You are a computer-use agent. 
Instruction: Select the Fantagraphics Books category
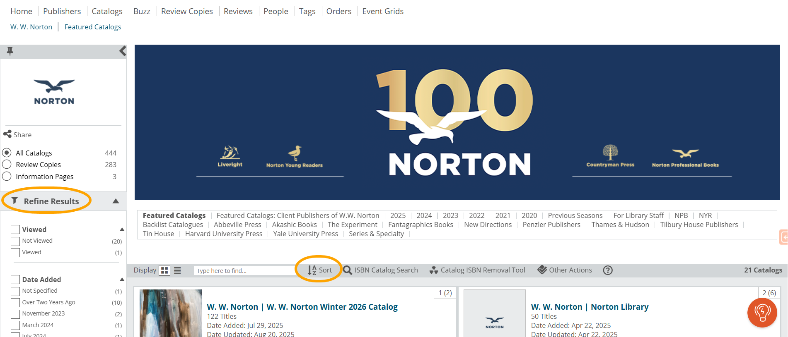click(x=421, y=225)
